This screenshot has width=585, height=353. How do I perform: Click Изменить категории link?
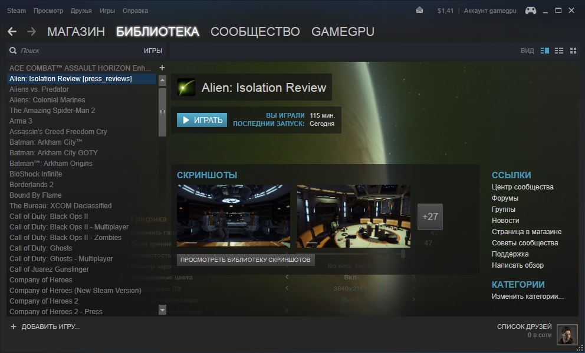pos(528,297)
